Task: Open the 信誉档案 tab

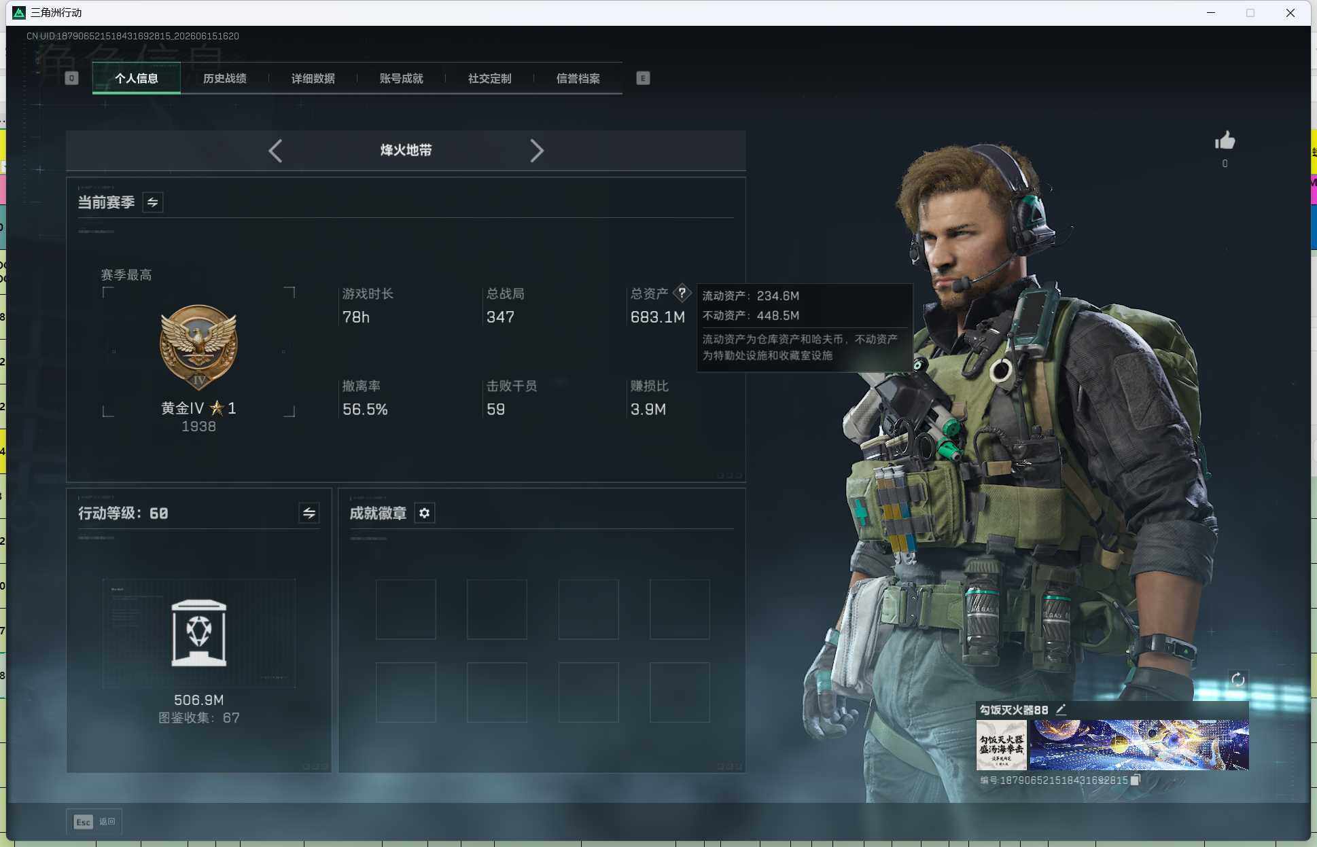Action: [x=578, y=78]
